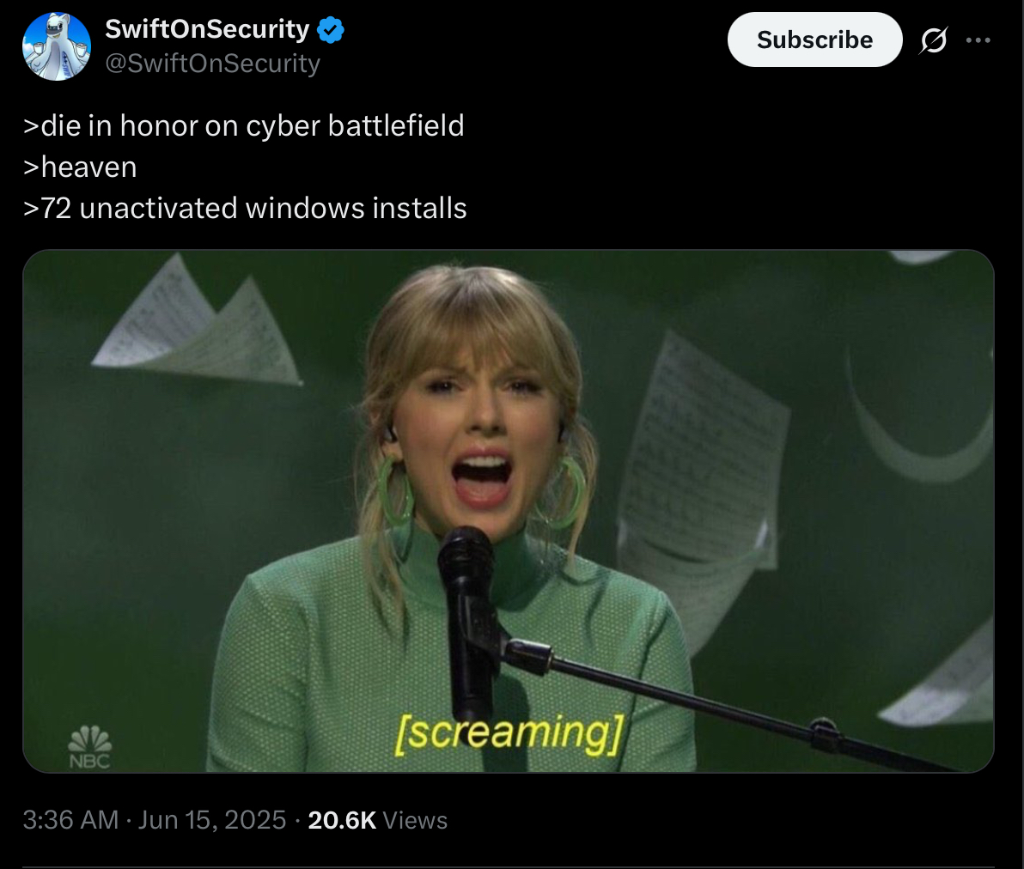Click the @SwiftOnSecurity handle
The height and width of the screenshot is (869, 1024).
point(212,64)
